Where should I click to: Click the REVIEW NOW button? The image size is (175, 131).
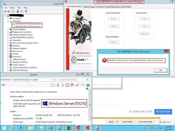163,112
